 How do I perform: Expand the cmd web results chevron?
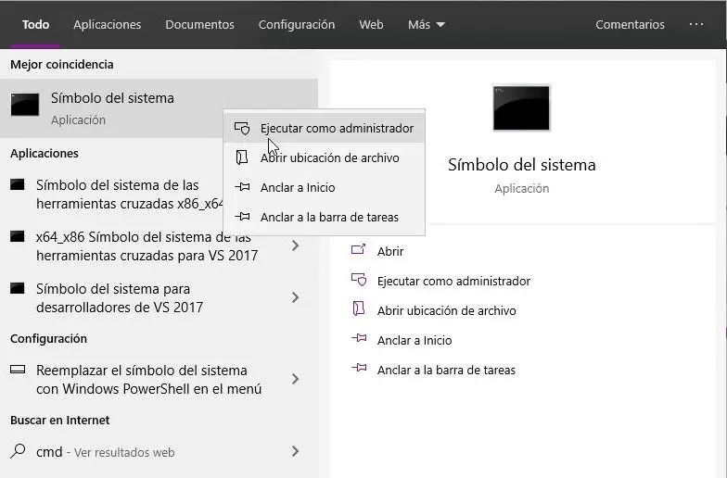pyautogui.click(x=295, y=451)
